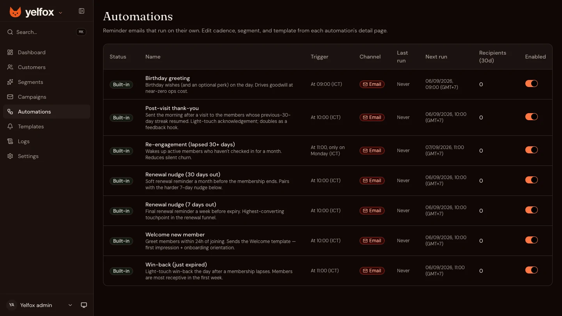Open the Templates bell icon
The image size is (562, 316).
point(10,126)
